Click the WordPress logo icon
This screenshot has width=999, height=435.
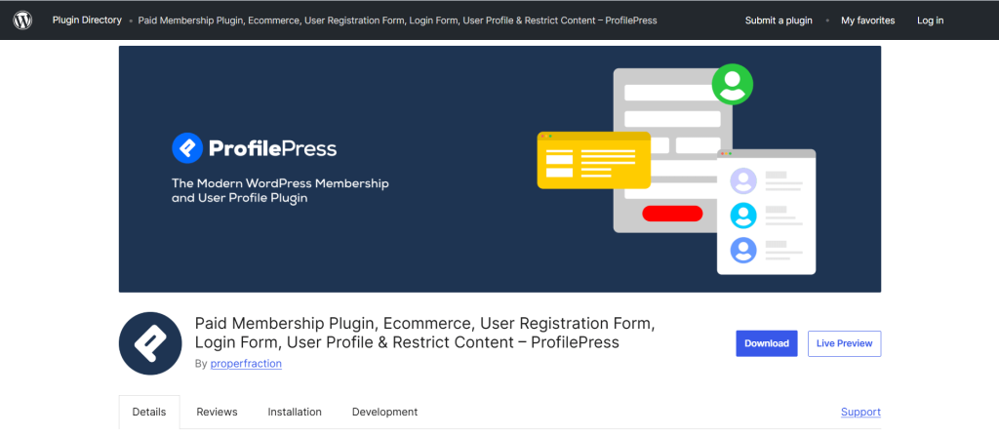(x=22, y=20)
